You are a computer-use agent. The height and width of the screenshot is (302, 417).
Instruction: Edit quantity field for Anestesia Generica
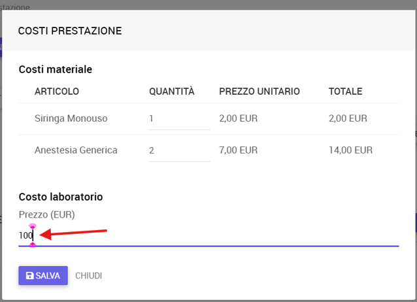pos(180,150)
